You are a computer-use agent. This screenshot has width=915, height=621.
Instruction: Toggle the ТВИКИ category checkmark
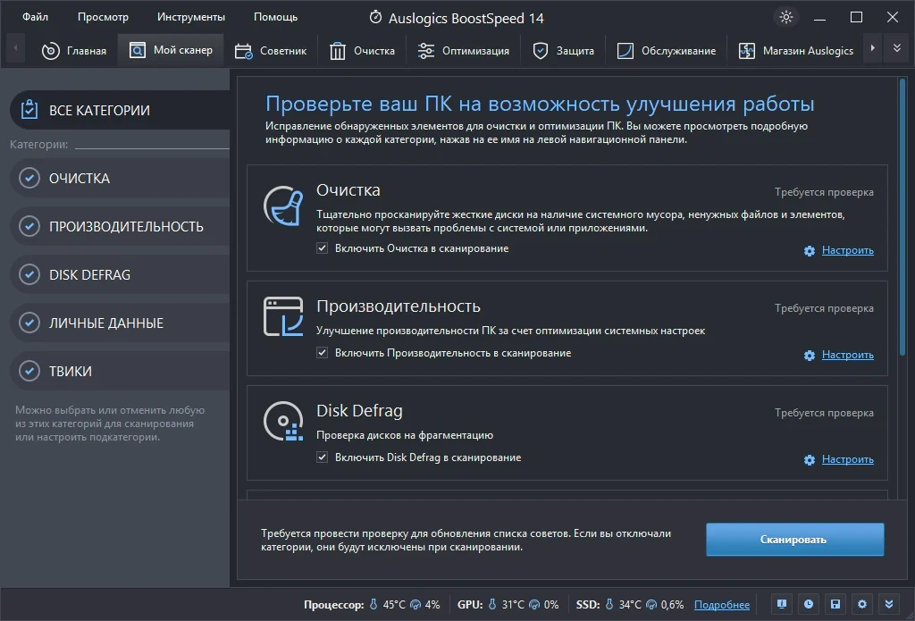click(x=29, y=371)
